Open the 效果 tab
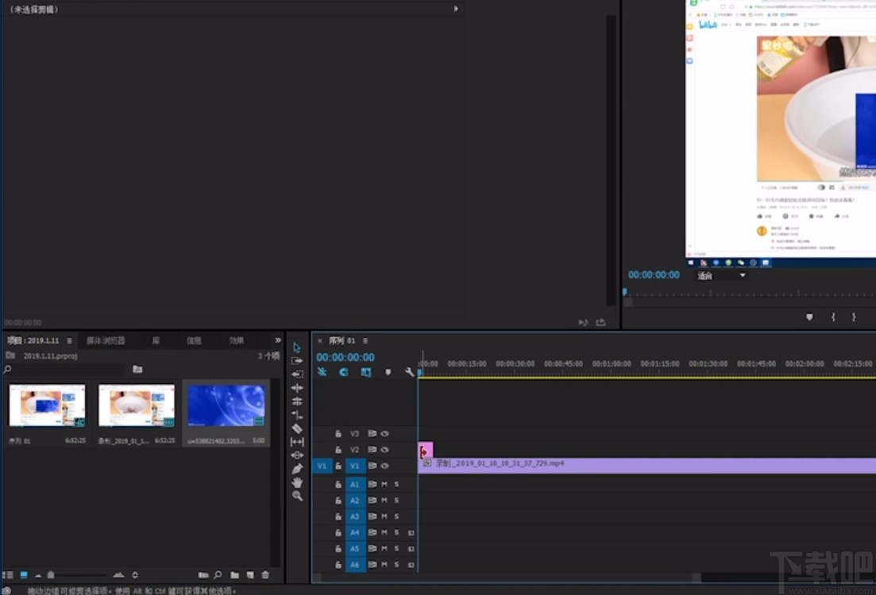 (237, 340)
